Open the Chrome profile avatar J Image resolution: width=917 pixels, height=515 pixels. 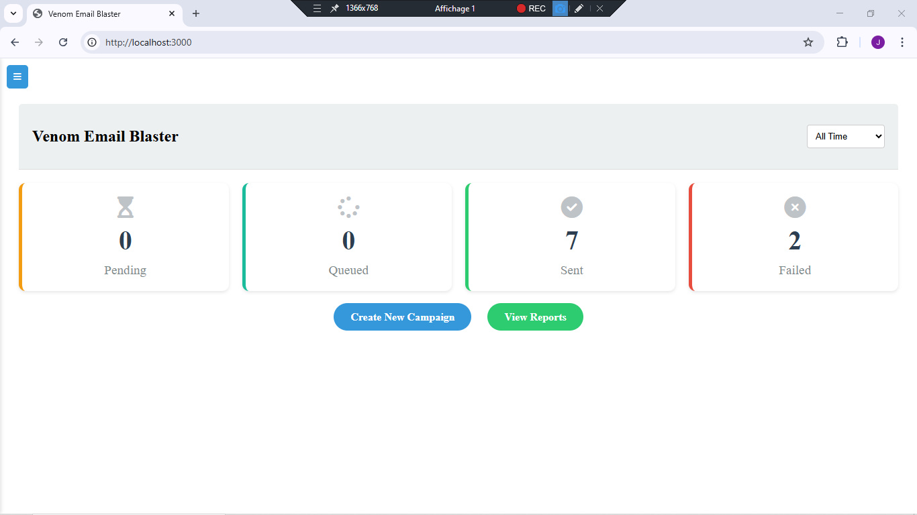coord(878,42)
